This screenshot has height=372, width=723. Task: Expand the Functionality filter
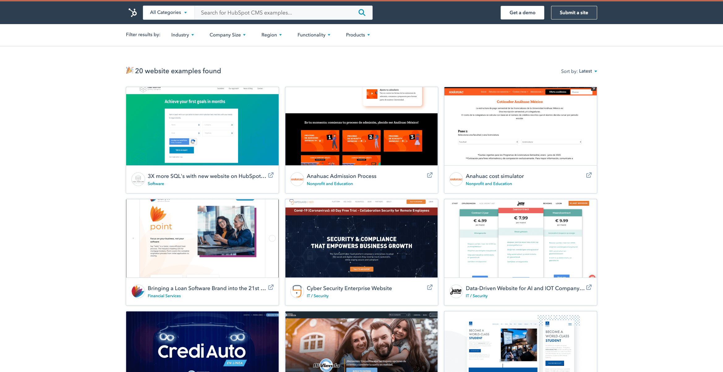point(314,35)
